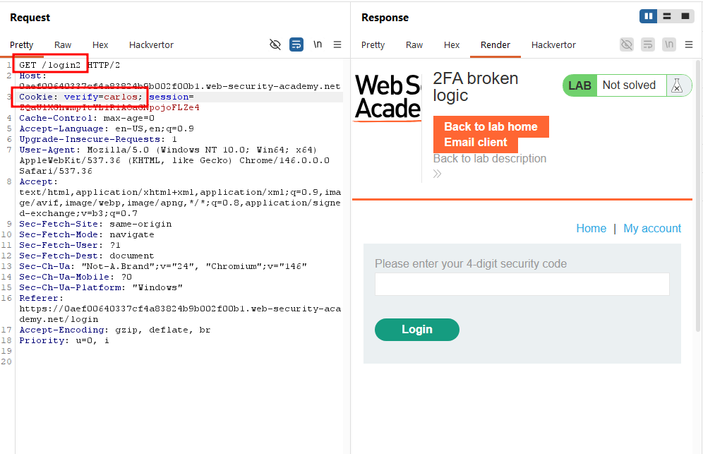Click the 4-digit security code field
Image resolution: width=703 pixels, height=454 pixels.
522,284
